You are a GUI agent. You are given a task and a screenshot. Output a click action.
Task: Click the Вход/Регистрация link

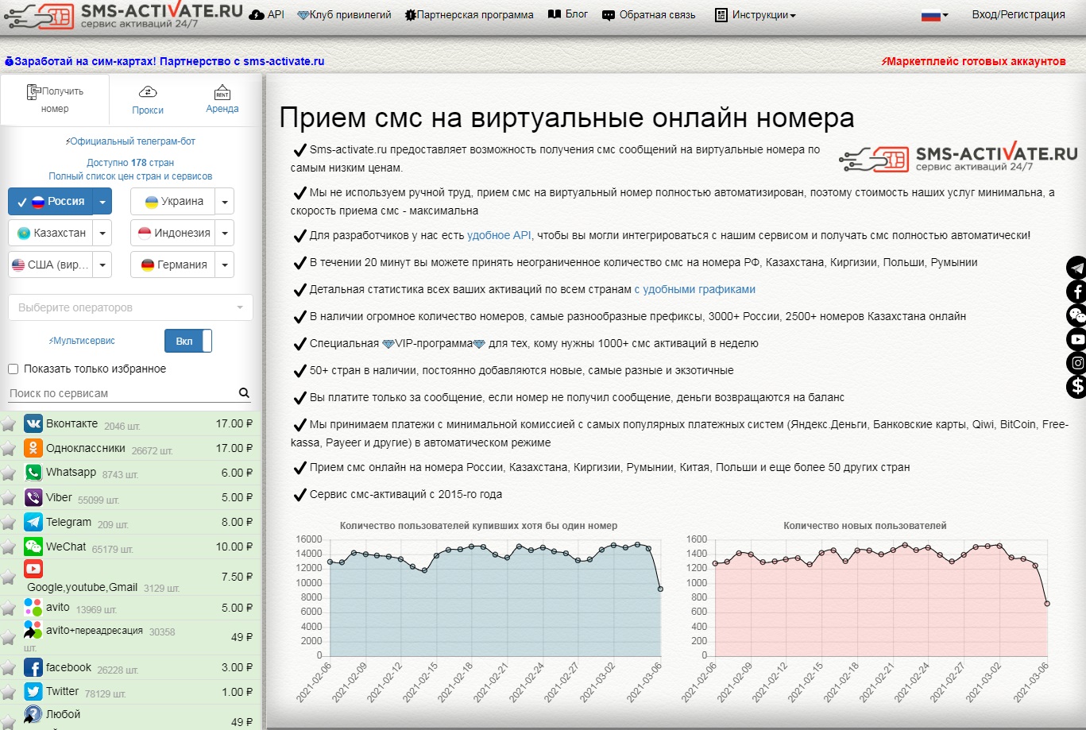pyautogui.click(x=1018, y=14)
